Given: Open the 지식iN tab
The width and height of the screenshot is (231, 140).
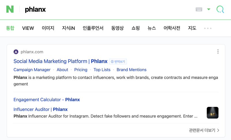Looking at the screenshot, I should [x=68, y=28].
